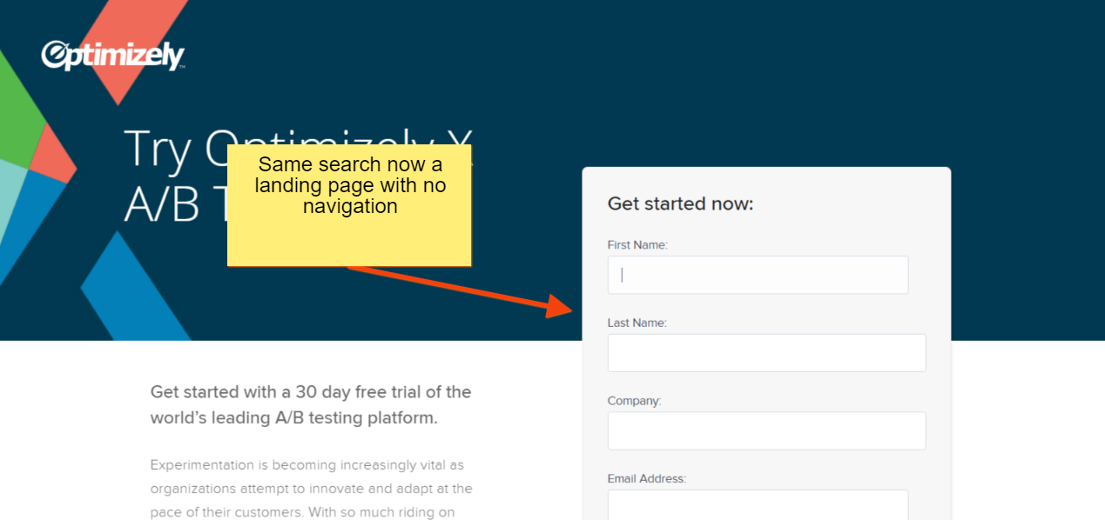This screenshot has width=1105, height=520.
Task: Click the First Name label
Action: tap(637, 245)
